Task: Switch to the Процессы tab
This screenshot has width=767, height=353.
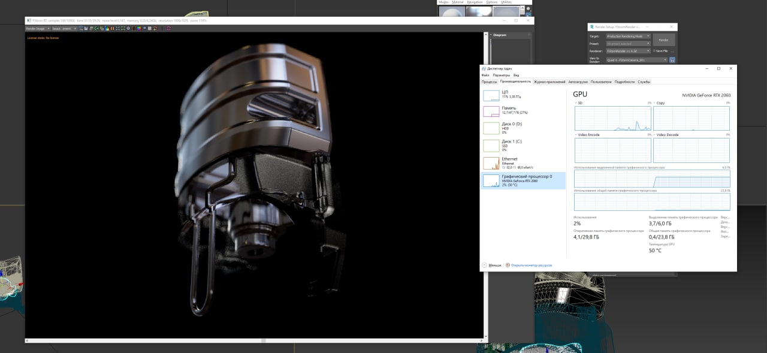Action: [x=489, y=82]
